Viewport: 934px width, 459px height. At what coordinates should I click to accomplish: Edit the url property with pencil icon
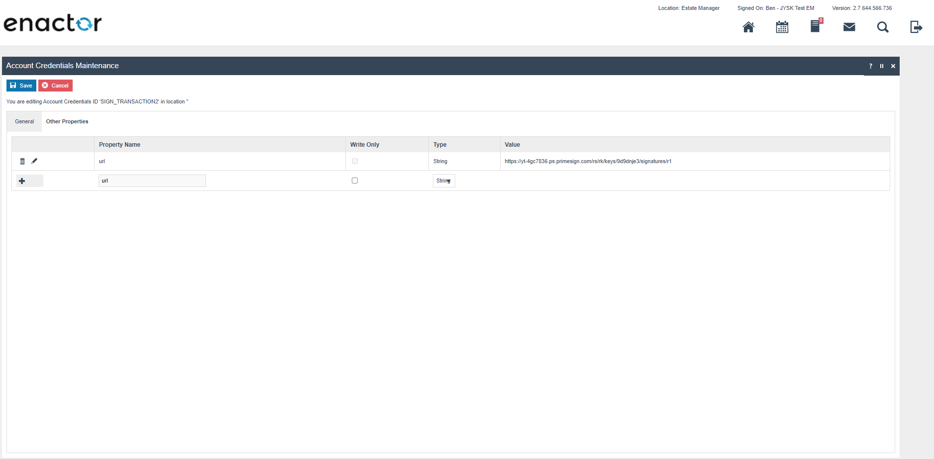pos(34,161)
